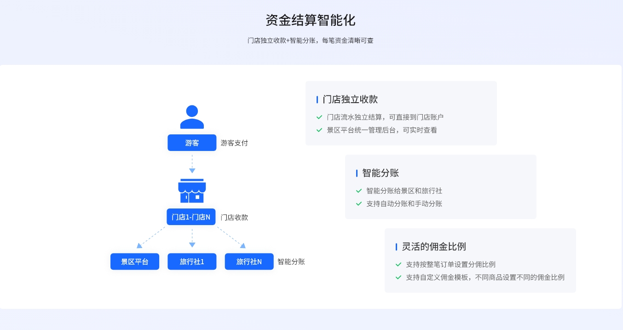
Task: Click the checkmark beside 支持自定义佣金模板
Action: (x=398, y=278)
